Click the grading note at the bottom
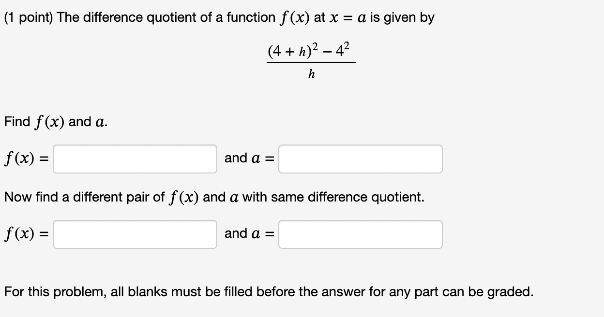Viewport: 604px width, 317px height. (x=268, y=291)
